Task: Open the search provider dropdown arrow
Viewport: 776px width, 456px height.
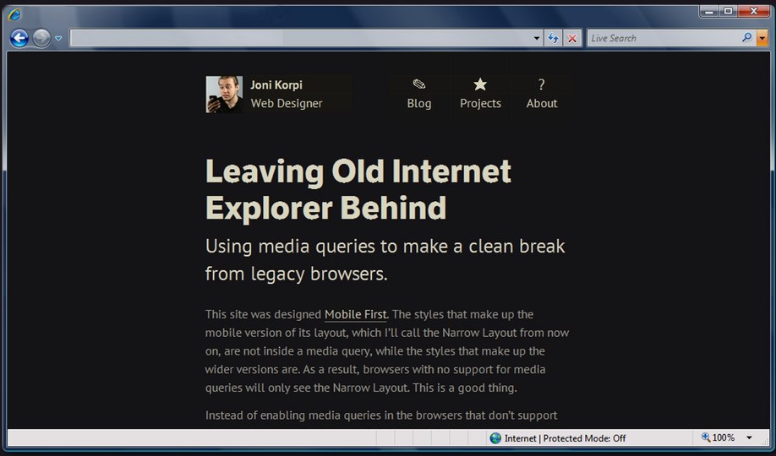Action: point(762,38)
